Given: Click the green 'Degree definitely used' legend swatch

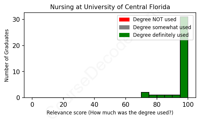Looking at the screenshot, I should click(x=124, y=35).
